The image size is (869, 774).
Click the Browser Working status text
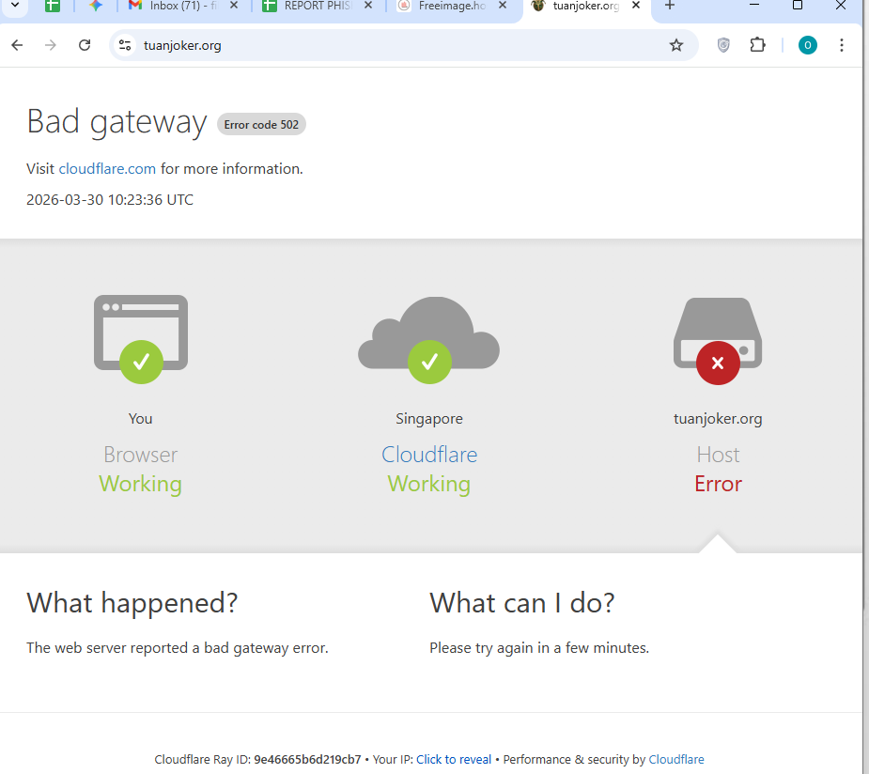click(140, 484)
